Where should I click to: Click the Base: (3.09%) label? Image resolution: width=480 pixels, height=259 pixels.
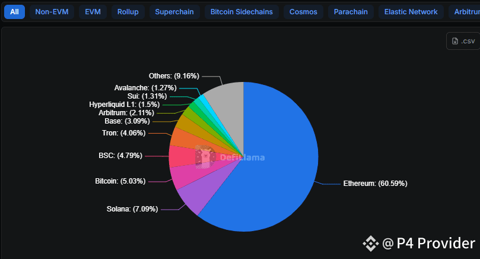point(127,121)
